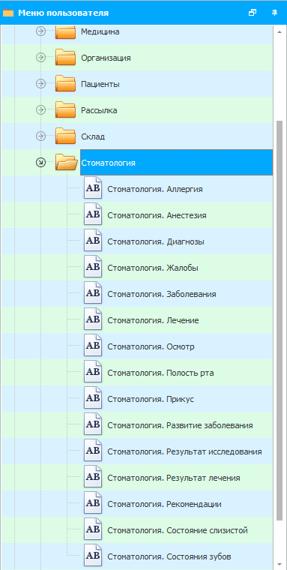The image size is (287, 570).
Task: Open Стоматология. Полость рта entry
Action: click(160, 373)
